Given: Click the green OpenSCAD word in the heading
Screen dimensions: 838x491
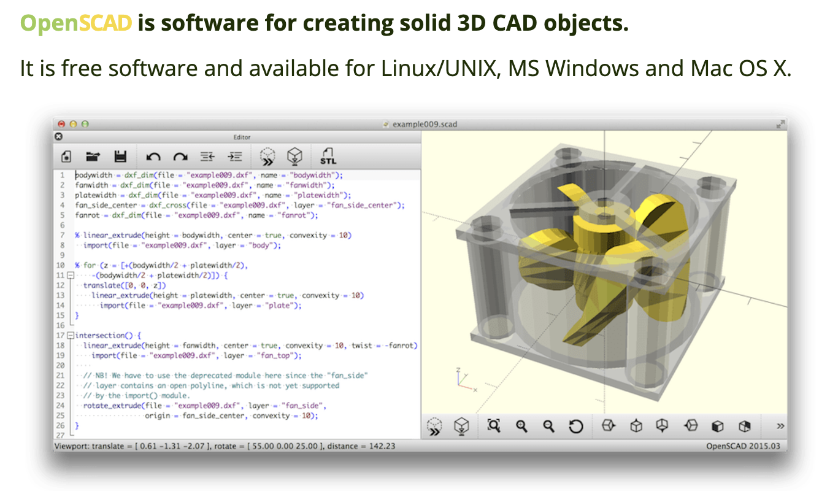Looking at the screenshot, I should point(76,23).
